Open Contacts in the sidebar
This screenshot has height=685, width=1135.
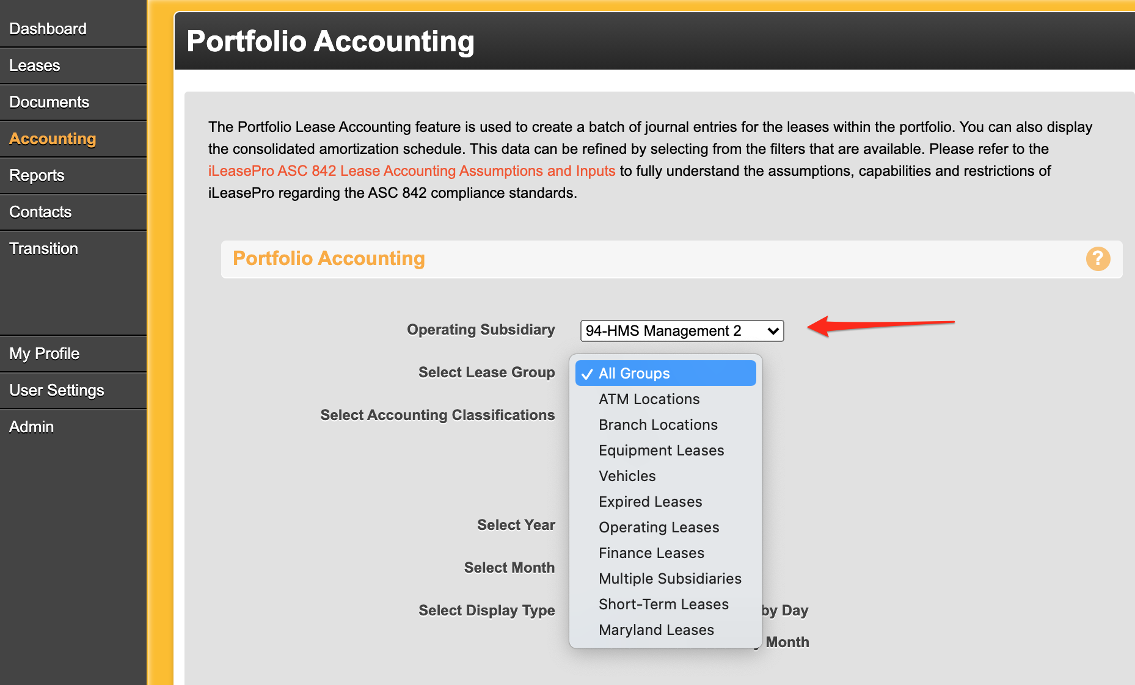[x=73, y=212]
